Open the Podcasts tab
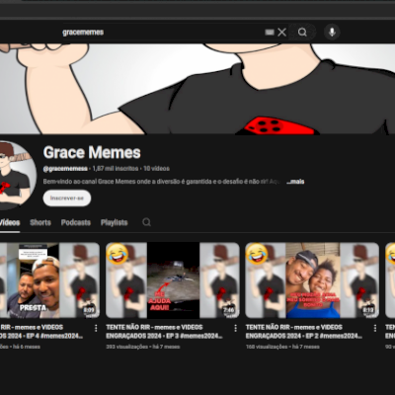 [76, 222]
